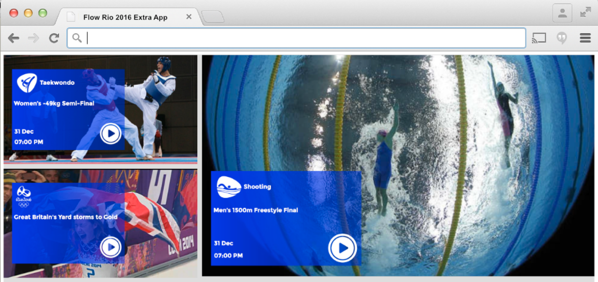598x282 pixels.
Task: Open the user profile button
Action: pos(562,13)
